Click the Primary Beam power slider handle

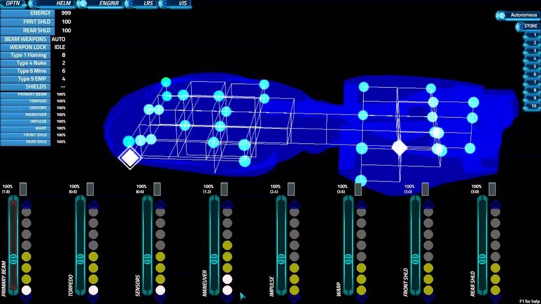pyautogui.click(x=14, y=258)
